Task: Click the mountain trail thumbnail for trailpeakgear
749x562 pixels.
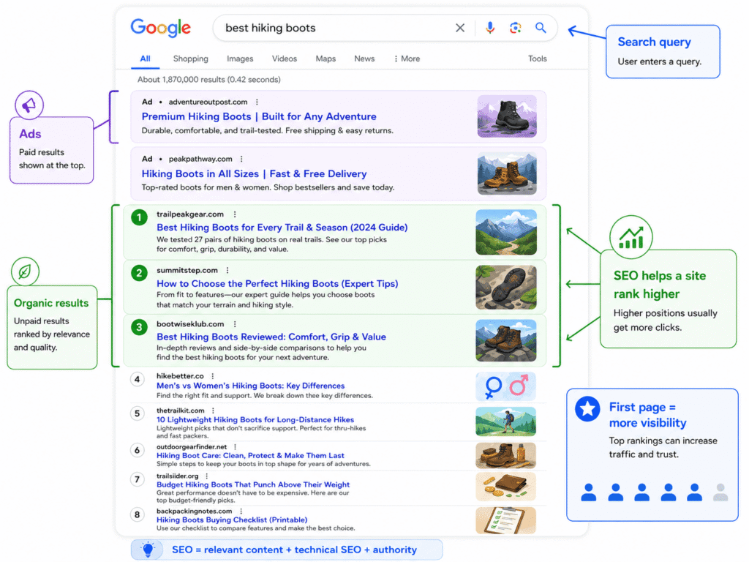Action: pyautogui.click(x=506, y=232)
